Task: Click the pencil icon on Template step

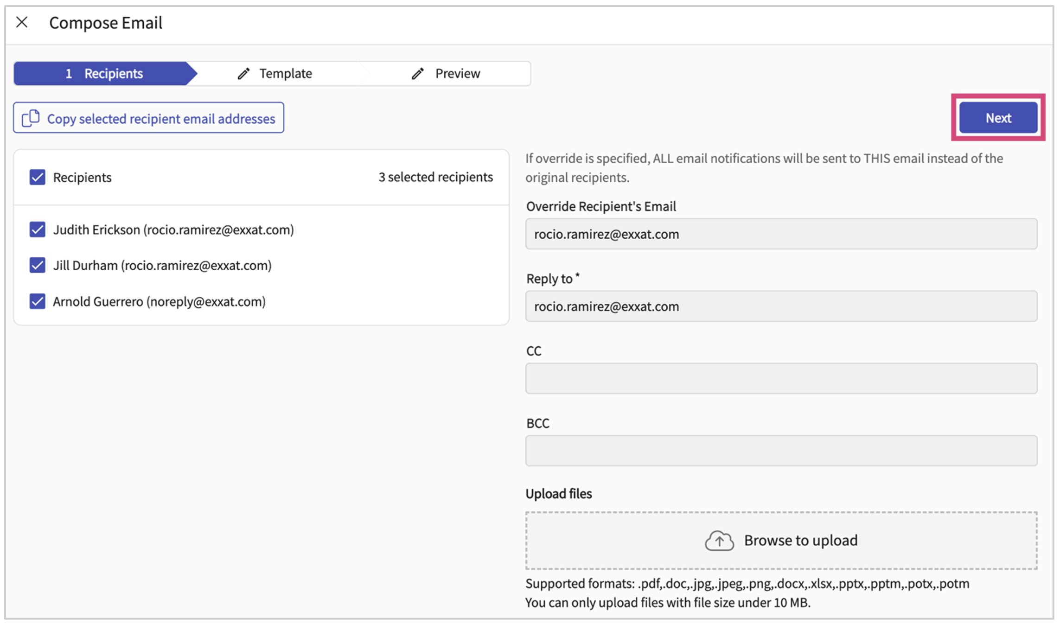Action: [243, 73]
